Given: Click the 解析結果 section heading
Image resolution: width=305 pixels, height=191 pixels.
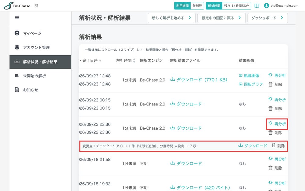Looking at the screenshot, I should point(91,37).
